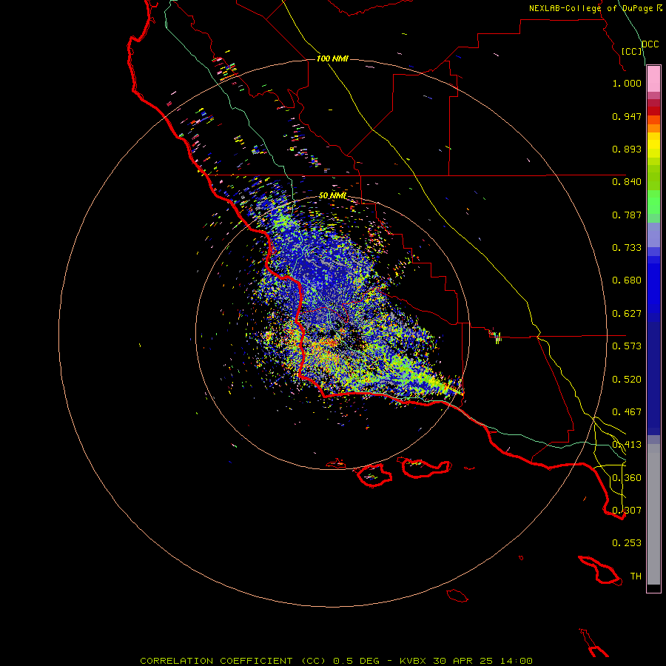Click the NEXLAB-College of DuPage label
Screen dimensions: 666x666
(592, 8)
